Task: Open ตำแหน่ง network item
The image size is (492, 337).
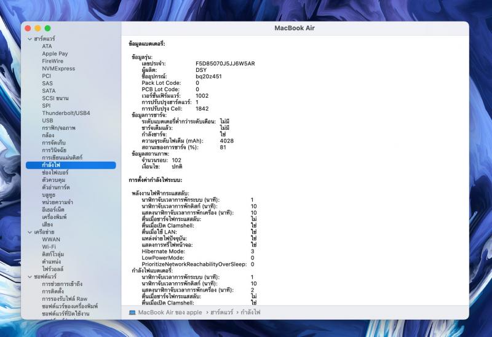Action: 52,262
